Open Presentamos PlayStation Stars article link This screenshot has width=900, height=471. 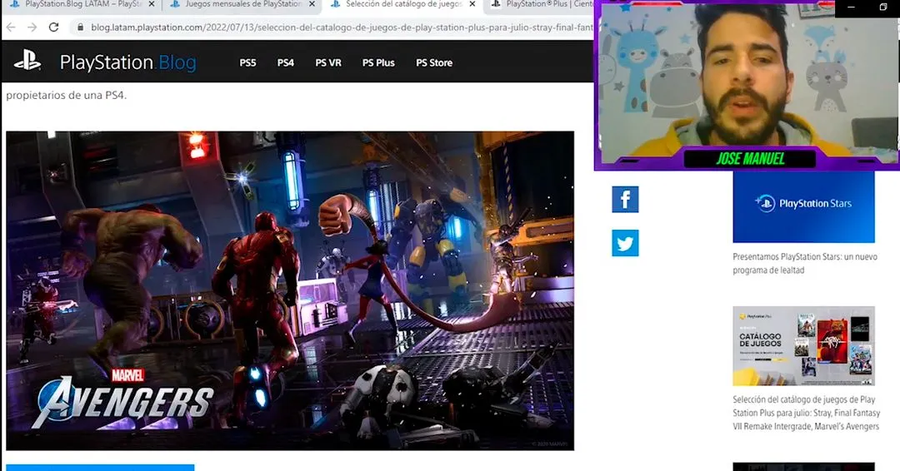pyautogui.click(x=805, y=264)
